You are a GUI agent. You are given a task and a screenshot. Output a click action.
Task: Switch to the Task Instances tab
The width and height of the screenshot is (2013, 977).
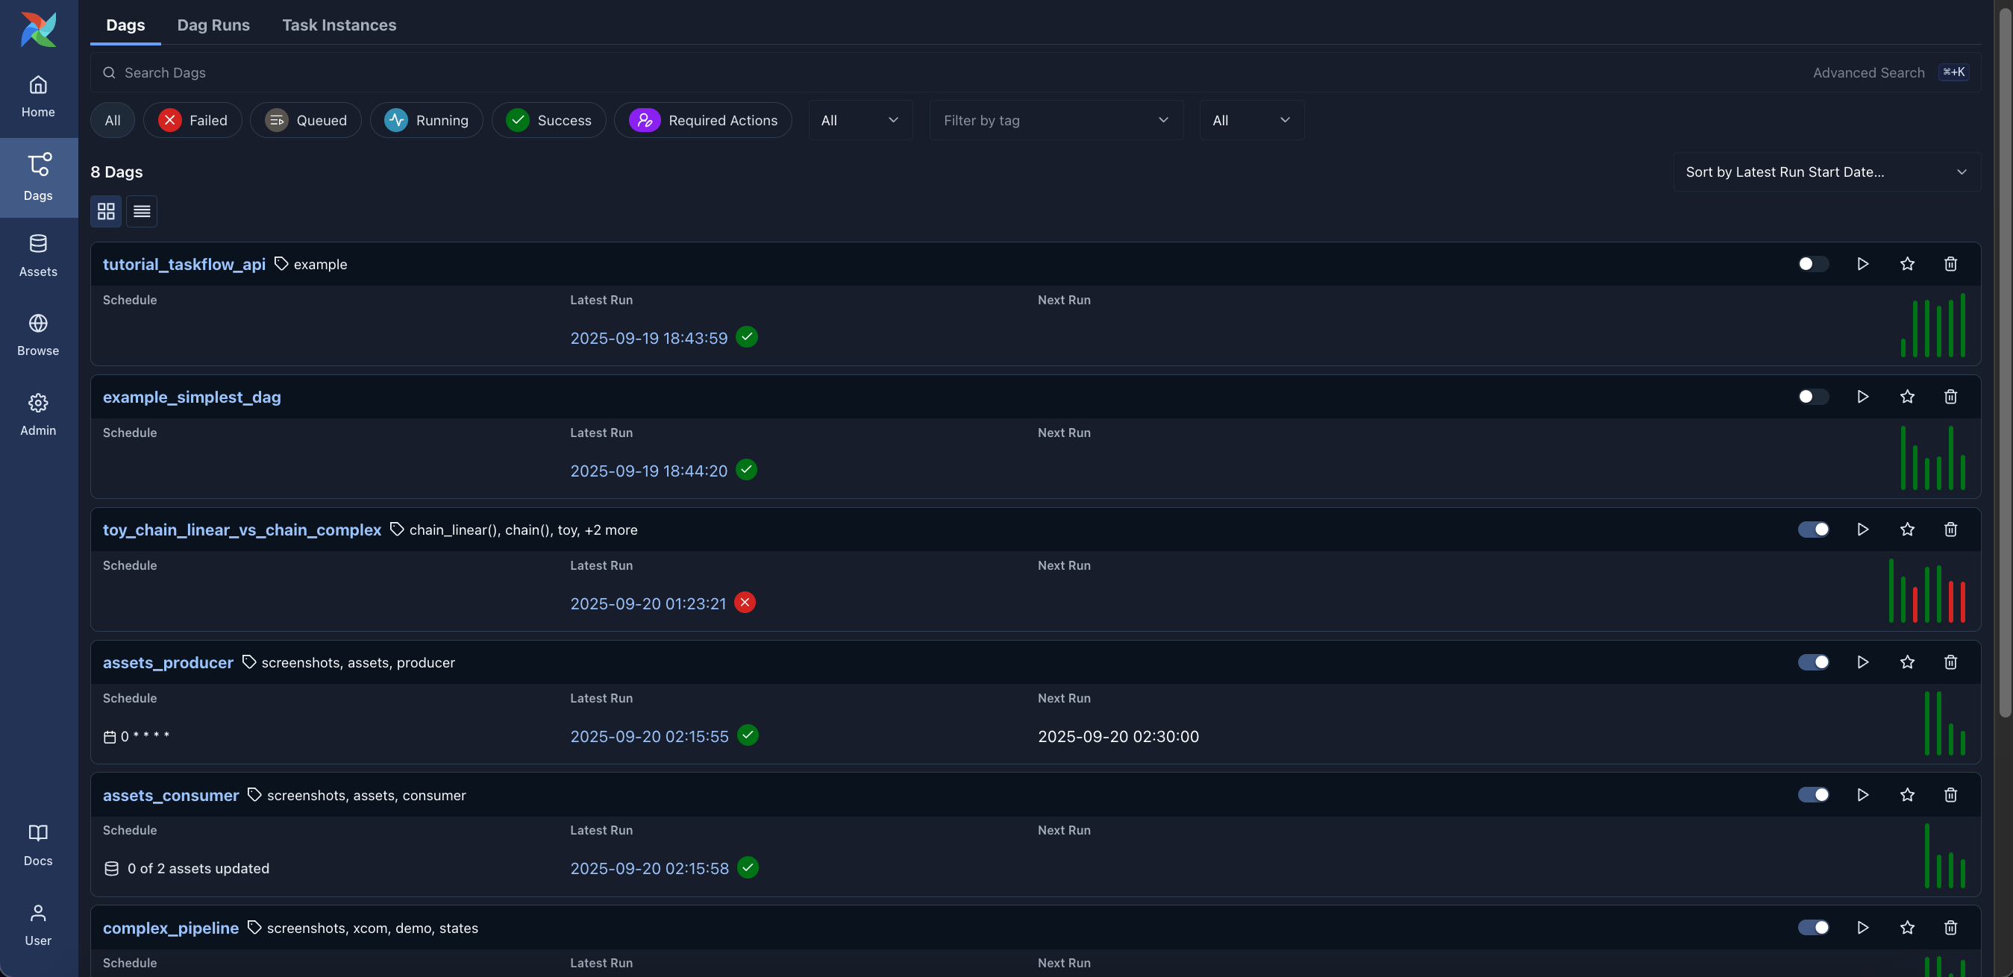point(339,25)
